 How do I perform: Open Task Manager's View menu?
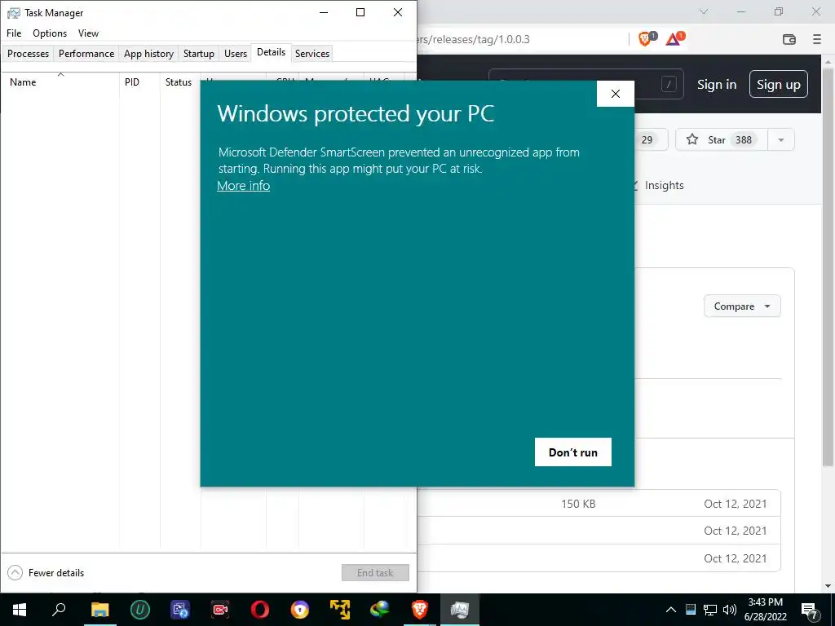click(88, 33)
